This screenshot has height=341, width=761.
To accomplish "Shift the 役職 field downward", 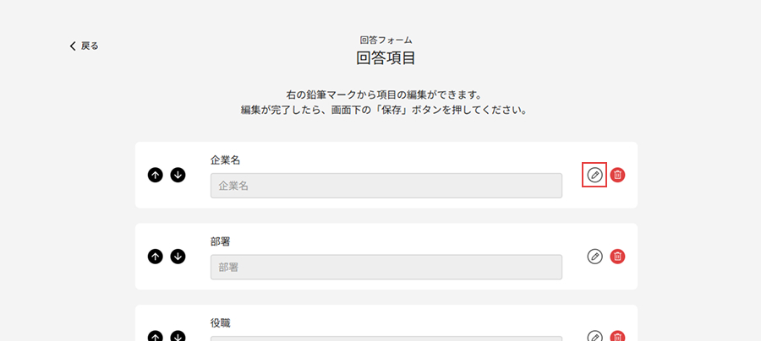I will 178,336.
